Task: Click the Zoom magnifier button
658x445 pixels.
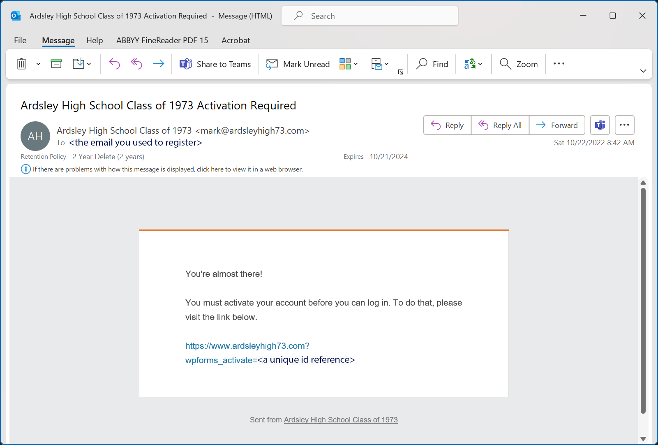Action: pyautogui.click(x=519, y=64)
